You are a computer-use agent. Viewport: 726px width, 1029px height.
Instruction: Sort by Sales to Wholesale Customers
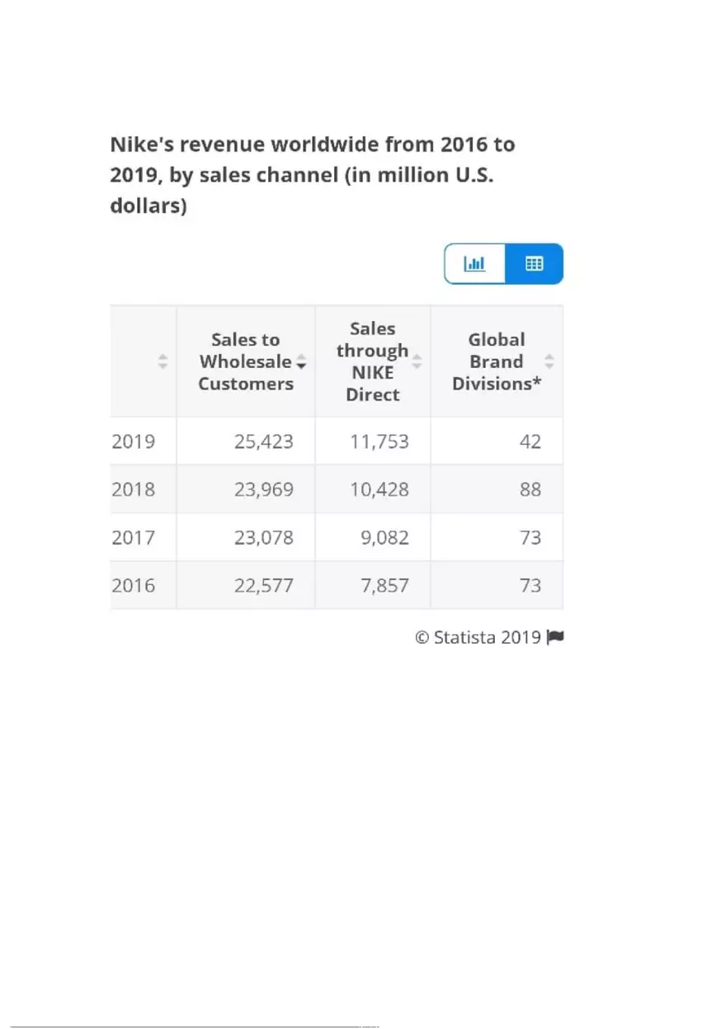[x=301, y=361]
